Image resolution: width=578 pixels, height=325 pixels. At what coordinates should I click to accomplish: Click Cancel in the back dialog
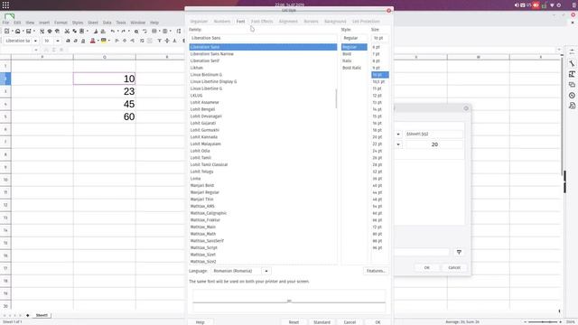[x=454, y=267]
